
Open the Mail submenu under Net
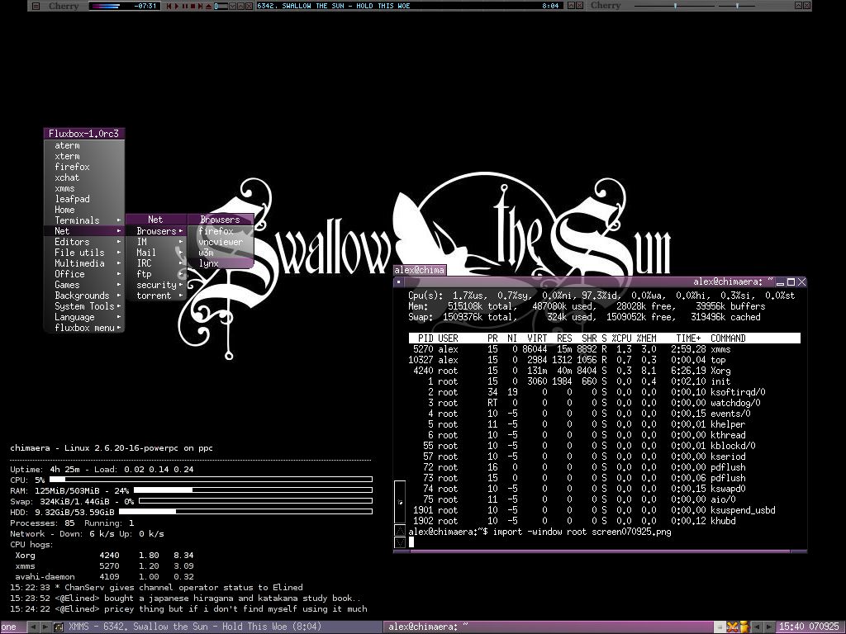coord(156,253)
